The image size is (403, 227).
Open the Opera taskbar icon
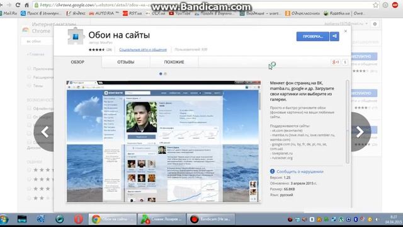78,219
